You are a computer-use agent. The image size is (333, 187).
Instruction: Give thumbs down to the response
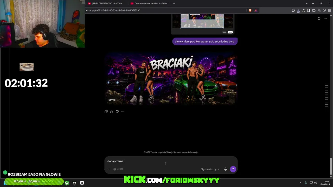coord(117,112)
